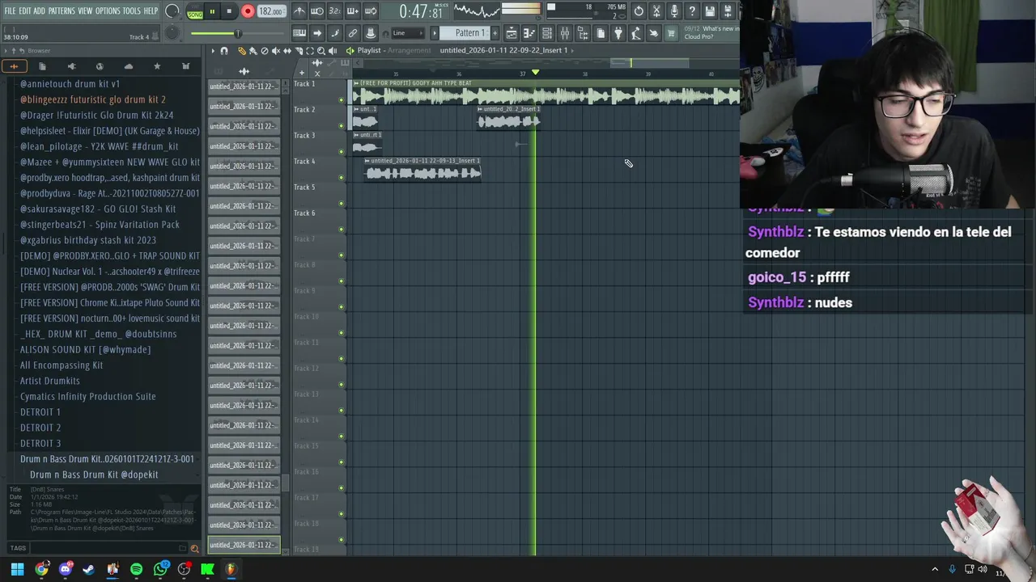Mute Track 2 with its green dot
Image resolution: width=1036 pixels, height=582 pixels.
tap(341, 126)
